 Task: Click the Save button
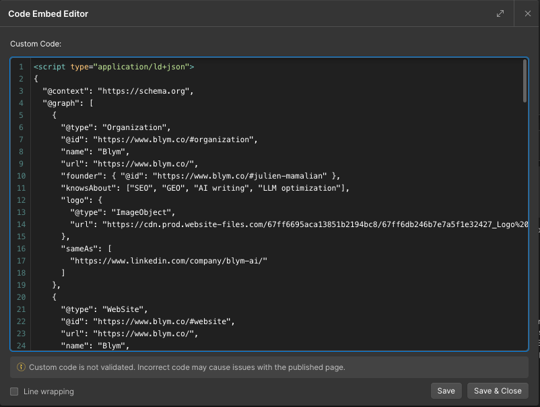(446, 390)
